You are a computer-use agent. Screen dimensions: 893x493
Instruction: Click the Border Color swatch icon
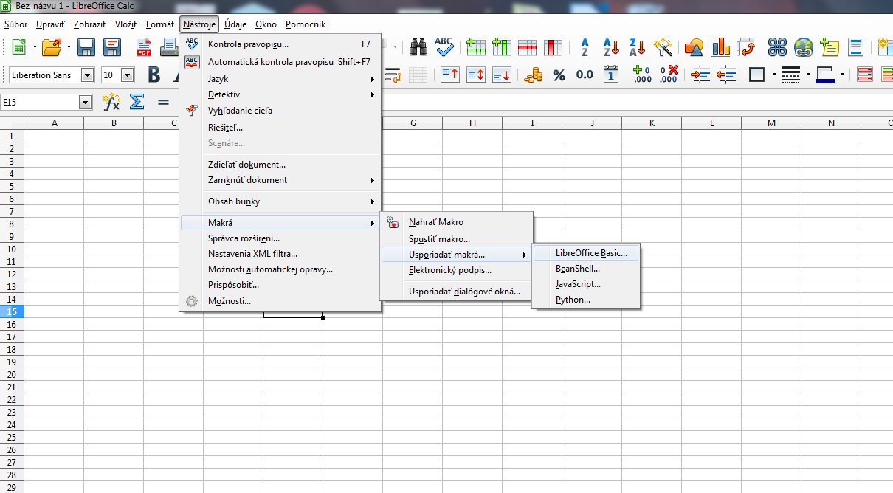pyautogui.click(x=825, y=75)
